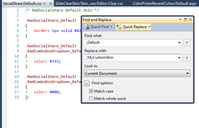
Task: Open expression builder next to Find what
Action: point(187,42)
